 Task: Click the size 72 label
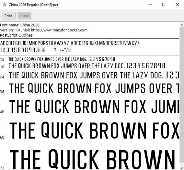point(2,168)
